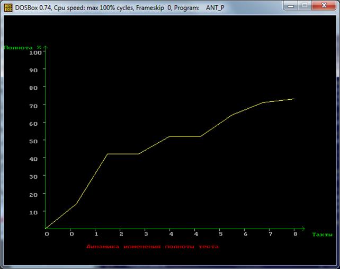Click the y-axis value 80

[x=33, y=88]
